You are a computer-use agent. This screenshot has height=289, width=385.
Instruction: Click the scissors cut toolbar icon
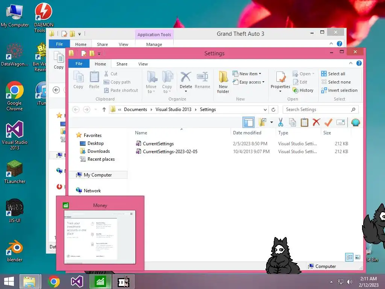pyautogui.click(x=280, y=122)
